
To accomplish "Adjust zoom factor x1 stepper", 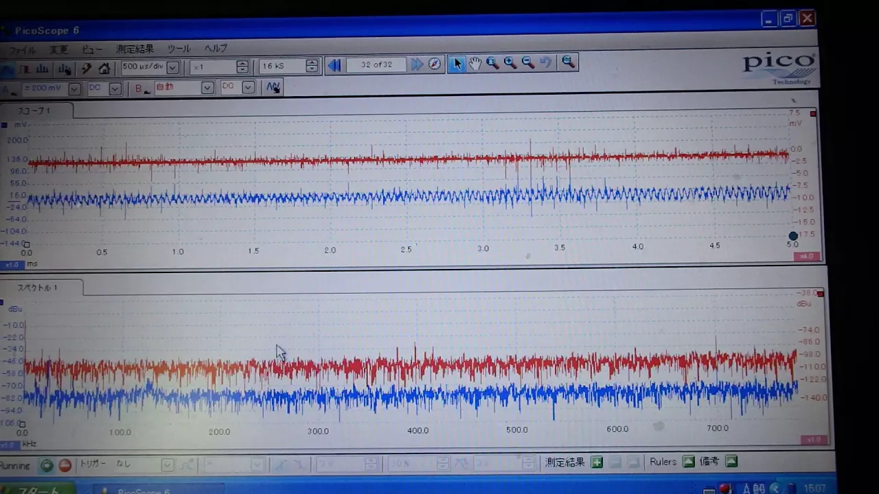I will tap(242, 67).
